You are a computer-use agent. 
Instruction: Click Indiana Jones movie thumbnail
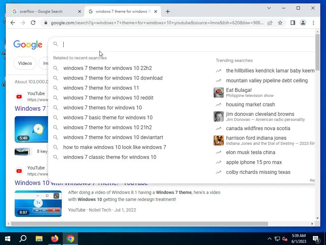(218, 140)
